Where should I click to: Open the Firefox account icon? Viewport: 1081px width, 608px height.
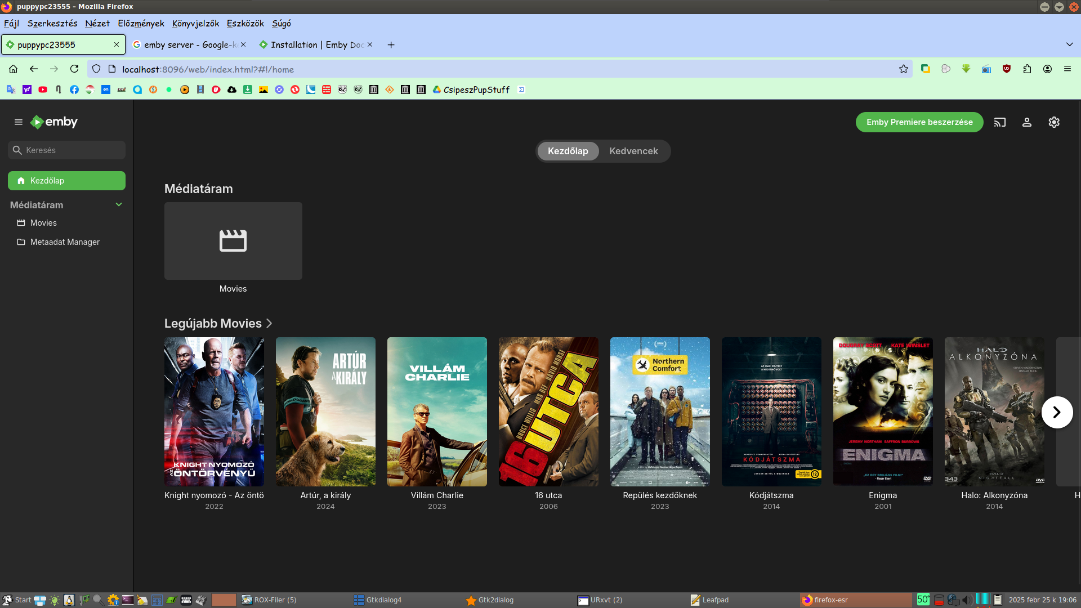tap(1047, 69)
